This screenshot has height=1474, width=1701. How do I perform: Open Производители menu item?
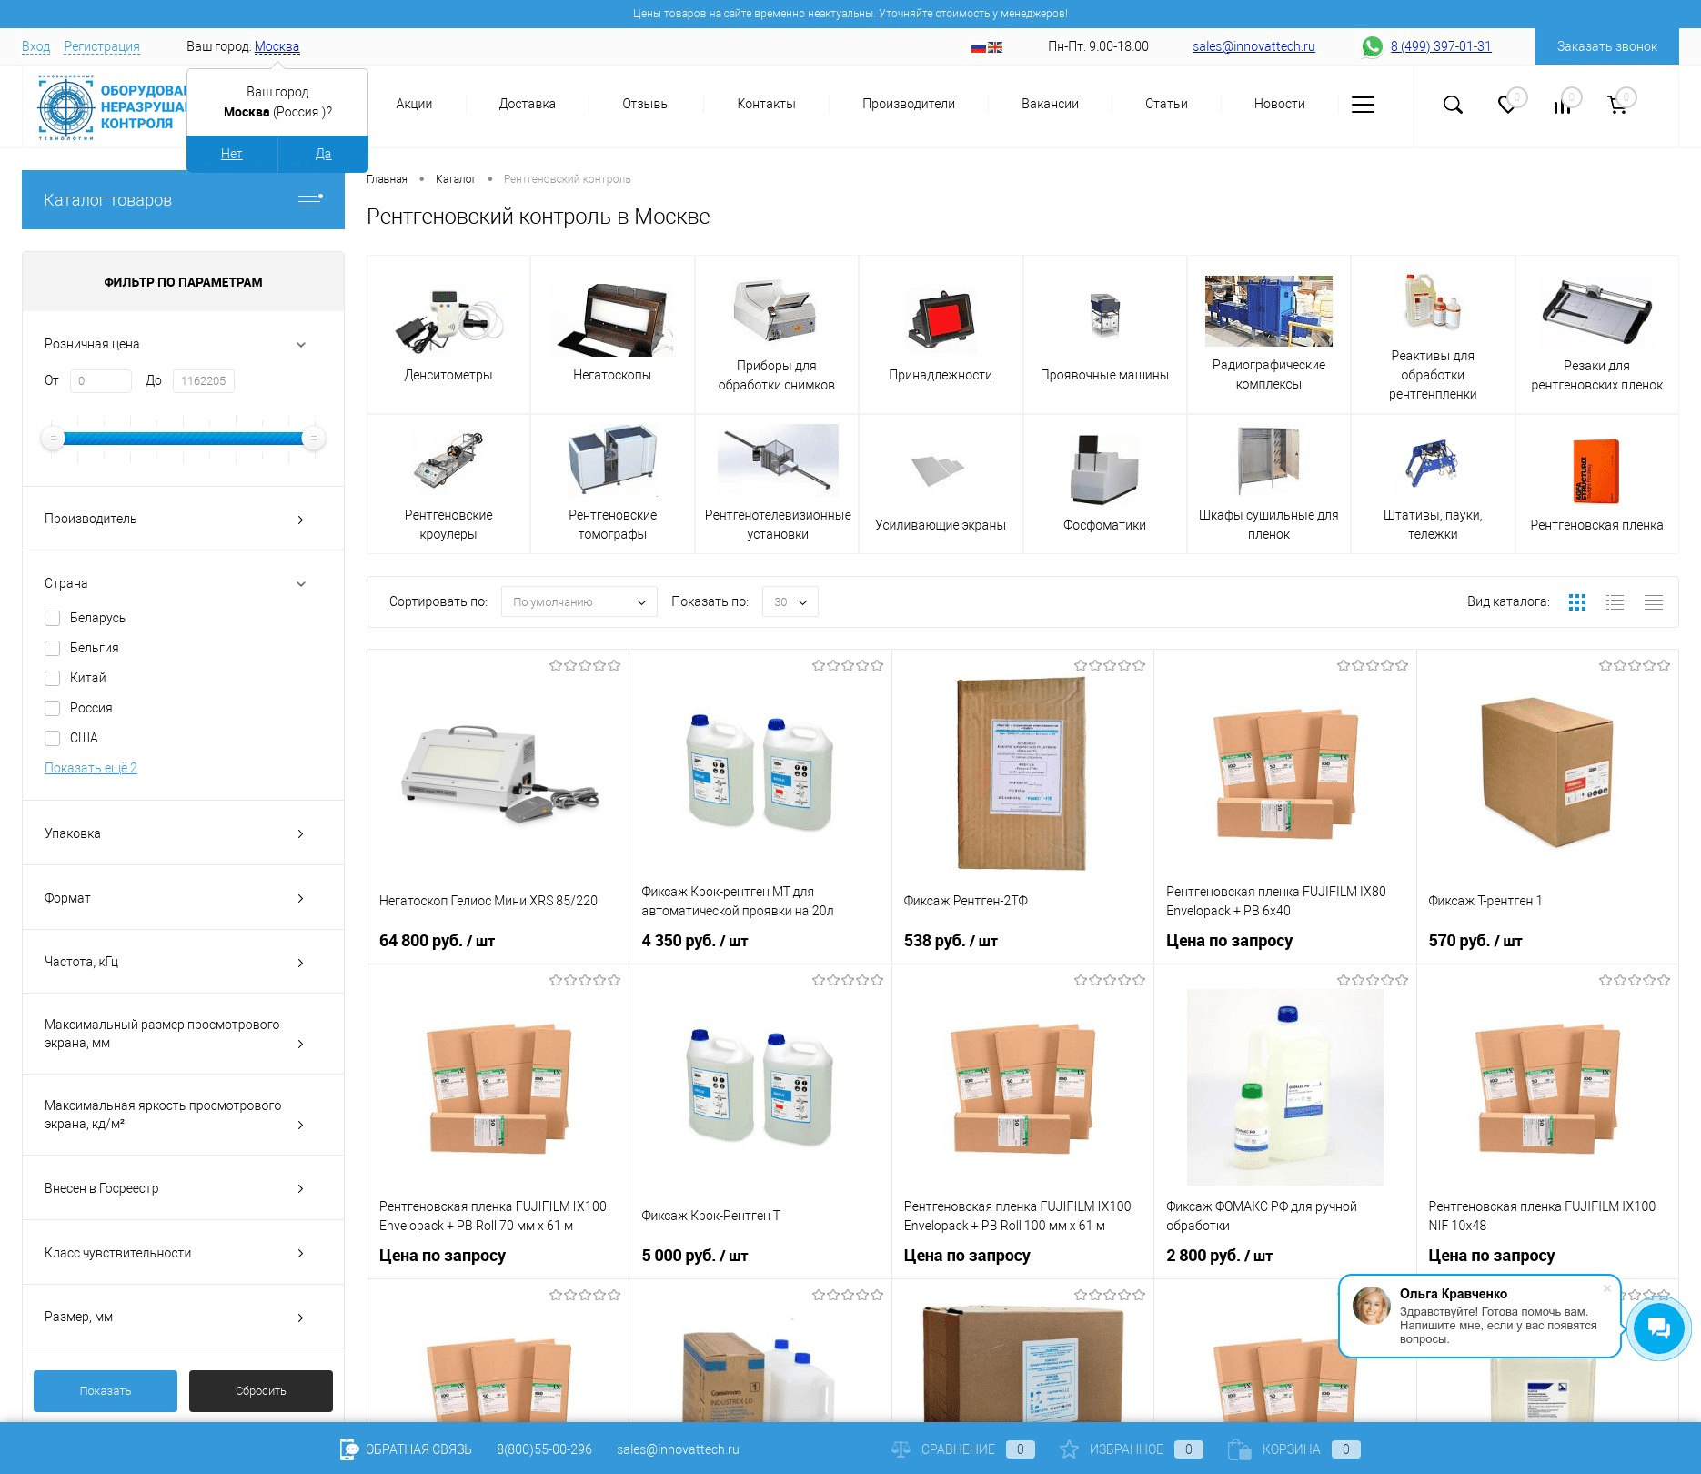908,105
